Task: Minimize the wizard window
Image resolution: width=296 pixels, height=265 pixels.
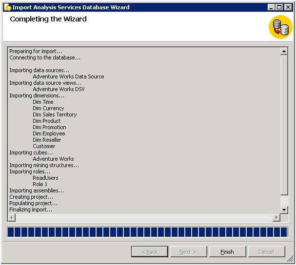Action: (271, 7)
